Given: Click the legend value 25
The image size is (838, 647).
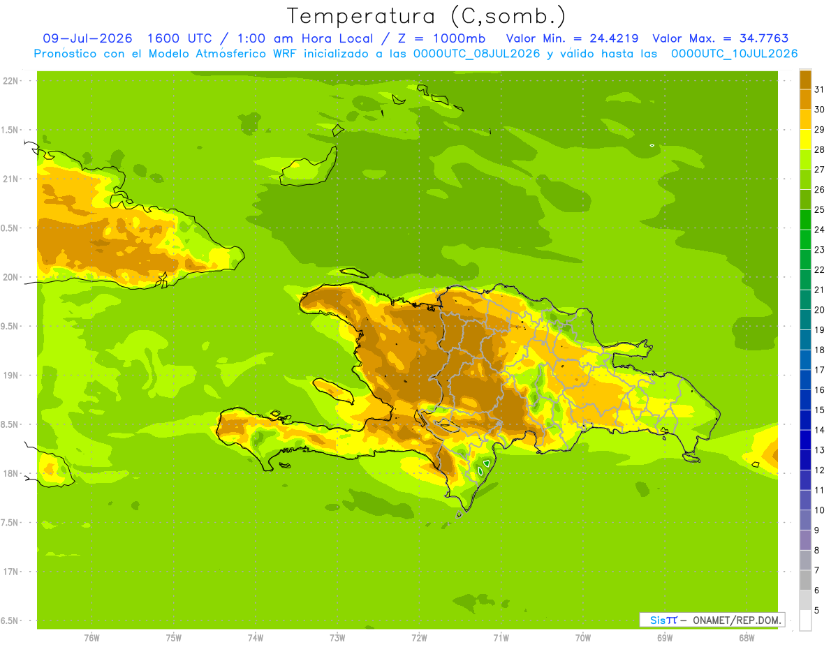Looking at the screenshot, I should click(820, 209).
